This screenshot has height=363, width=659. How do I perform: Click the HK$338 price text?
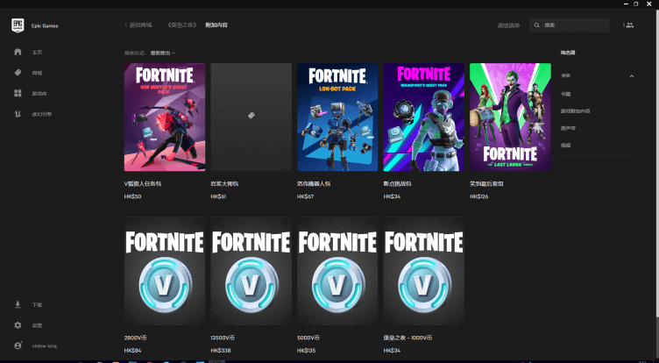coord(221,351)
